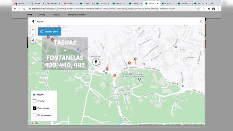Click the Tabuas fork-and-knife restaurant pin
The height and width of the screenshot is (131, 233).
pyautogui.click(x=96, y=62)
